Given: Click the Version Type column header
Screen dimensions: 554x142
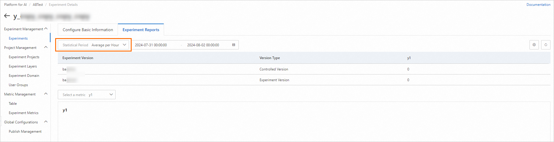Looking at the screenshot, I should coord(270,58).
